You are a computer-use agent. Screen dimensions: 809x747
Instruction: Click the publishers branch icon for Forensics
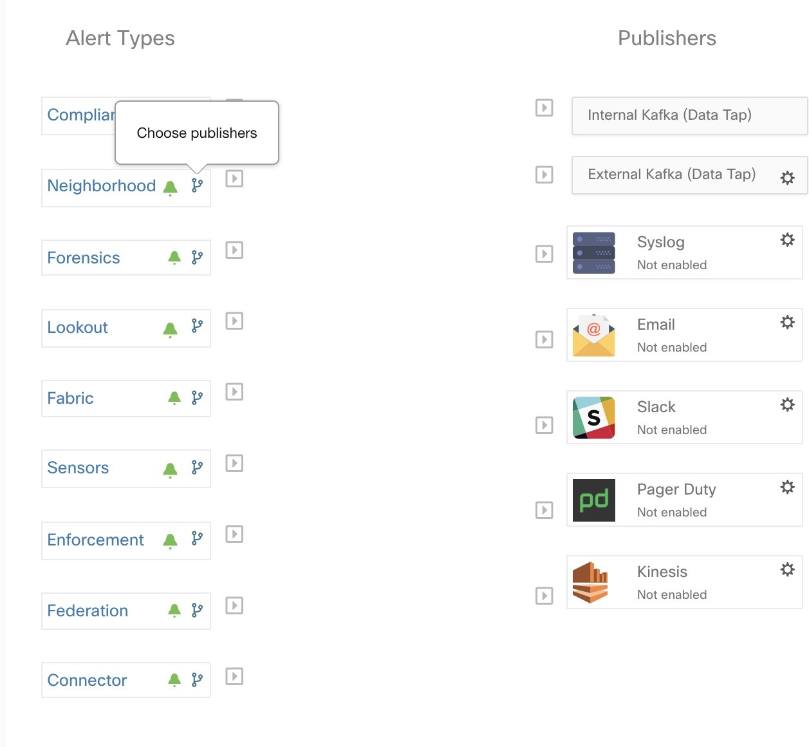197,258
